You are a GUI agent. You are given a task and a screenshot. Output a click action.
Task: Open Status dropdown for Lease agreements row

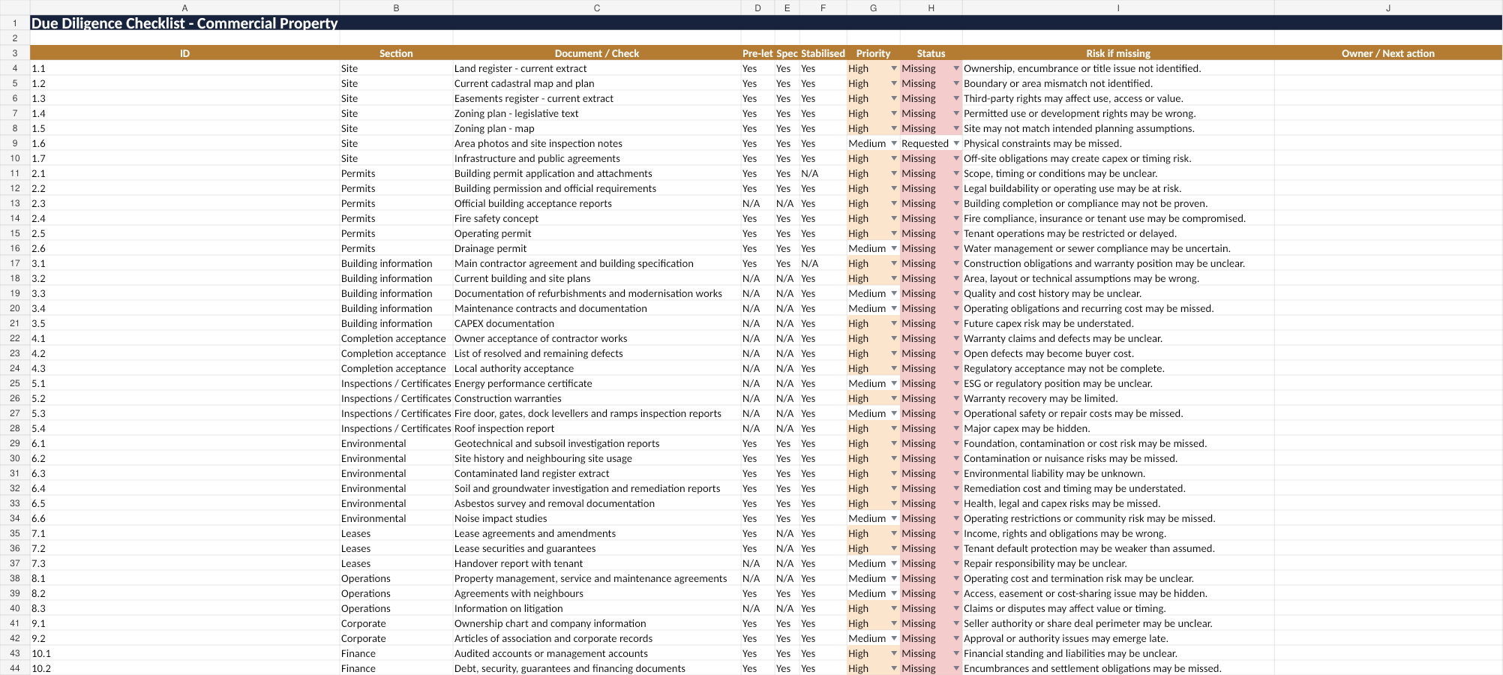(x=956, y=533)
